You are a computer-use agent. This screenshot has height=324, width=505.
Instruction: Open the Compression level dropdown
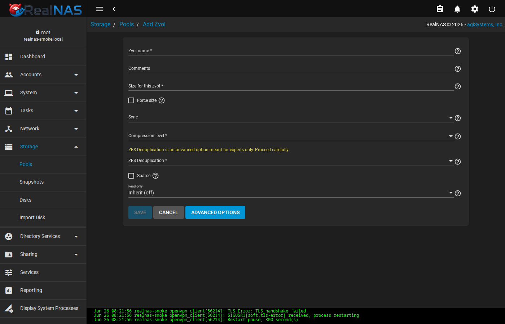291,136
